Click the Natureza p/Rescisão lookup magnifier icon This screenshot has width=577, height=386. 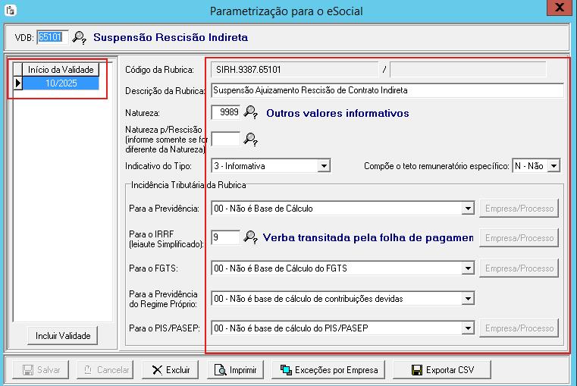tap(251, 140)
